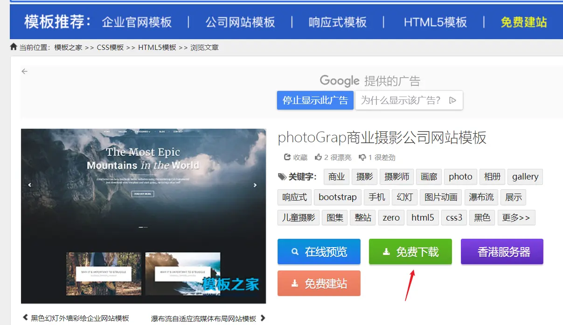Image resolution: width=563 pixels, height=325 pixels.
Task: Click 停止显示此广告 button
Action: pyautogui.click(x=315, y=100)
